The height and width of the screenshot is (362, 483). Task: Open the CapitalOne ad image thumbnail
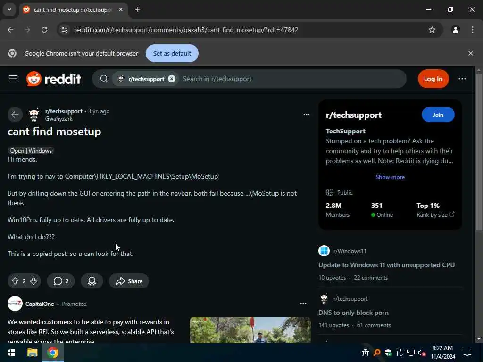pos(250,329)
